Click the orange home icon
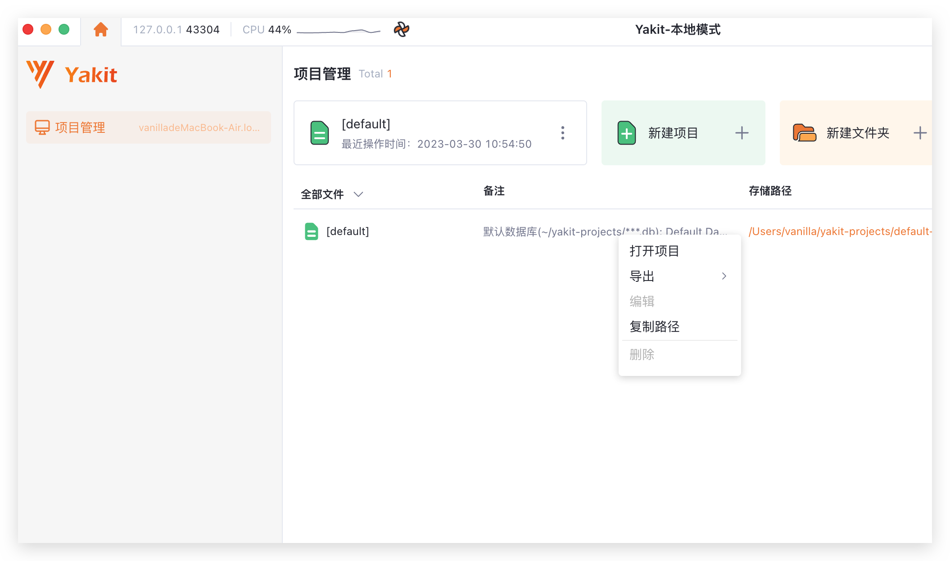950x561 pixels. (101, 30)
